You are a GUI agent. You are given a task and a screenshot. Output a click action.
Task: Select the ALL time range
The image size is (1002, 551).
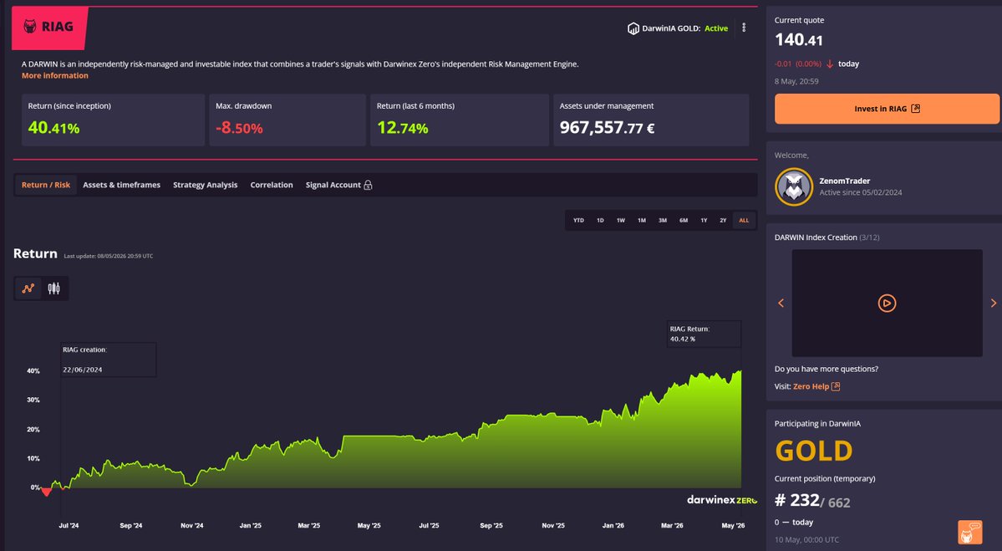click(744, 221)
